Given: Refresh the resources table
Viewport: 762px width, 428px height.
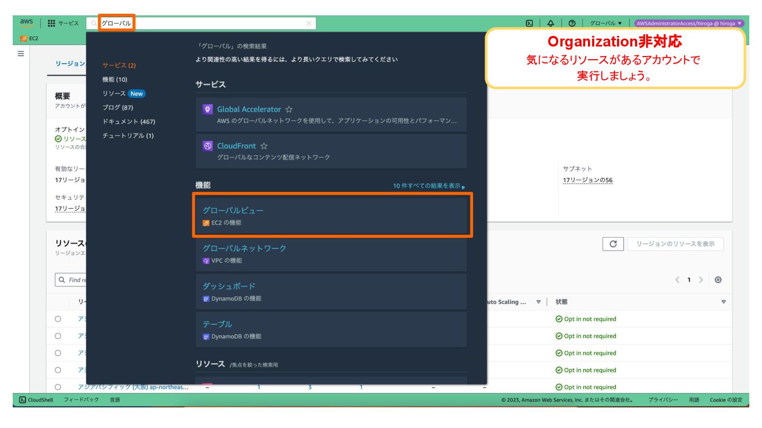Looking at the screenshot, I should pos(613,244).
